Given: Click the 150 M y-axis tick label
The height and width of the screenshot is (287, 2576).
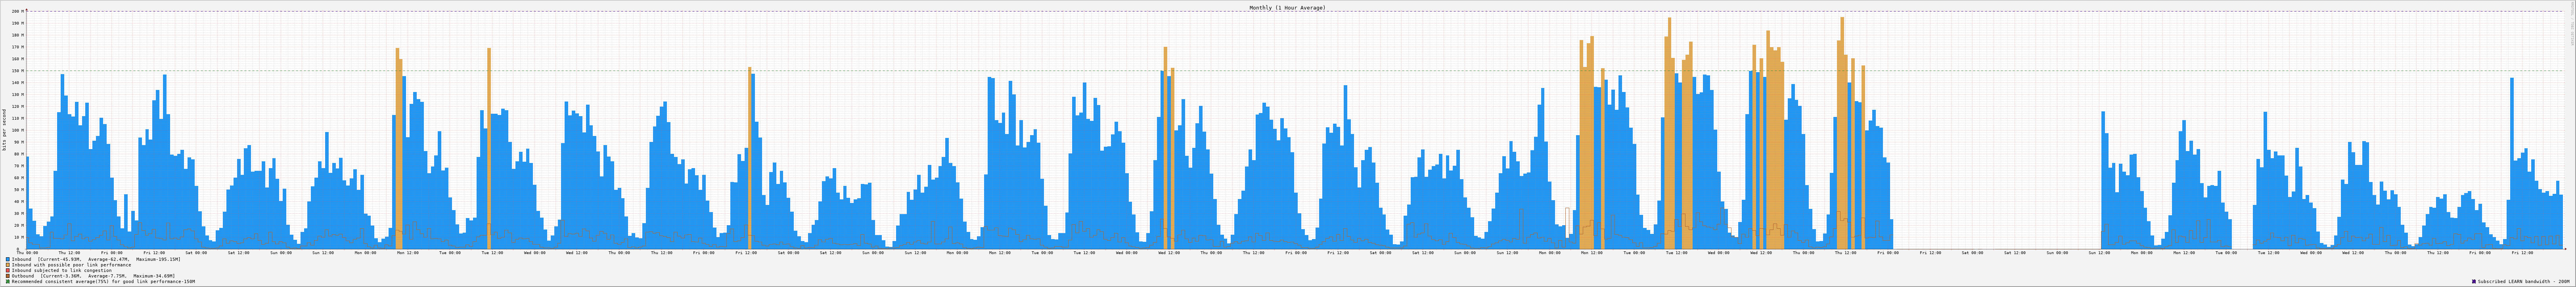Looking at the screenshot, I should tap(16, 71).
